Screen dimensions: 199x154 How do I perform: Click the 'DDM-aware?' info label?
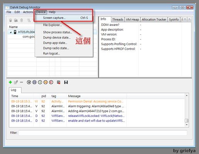pyautogui.click(x=110, y=25)
